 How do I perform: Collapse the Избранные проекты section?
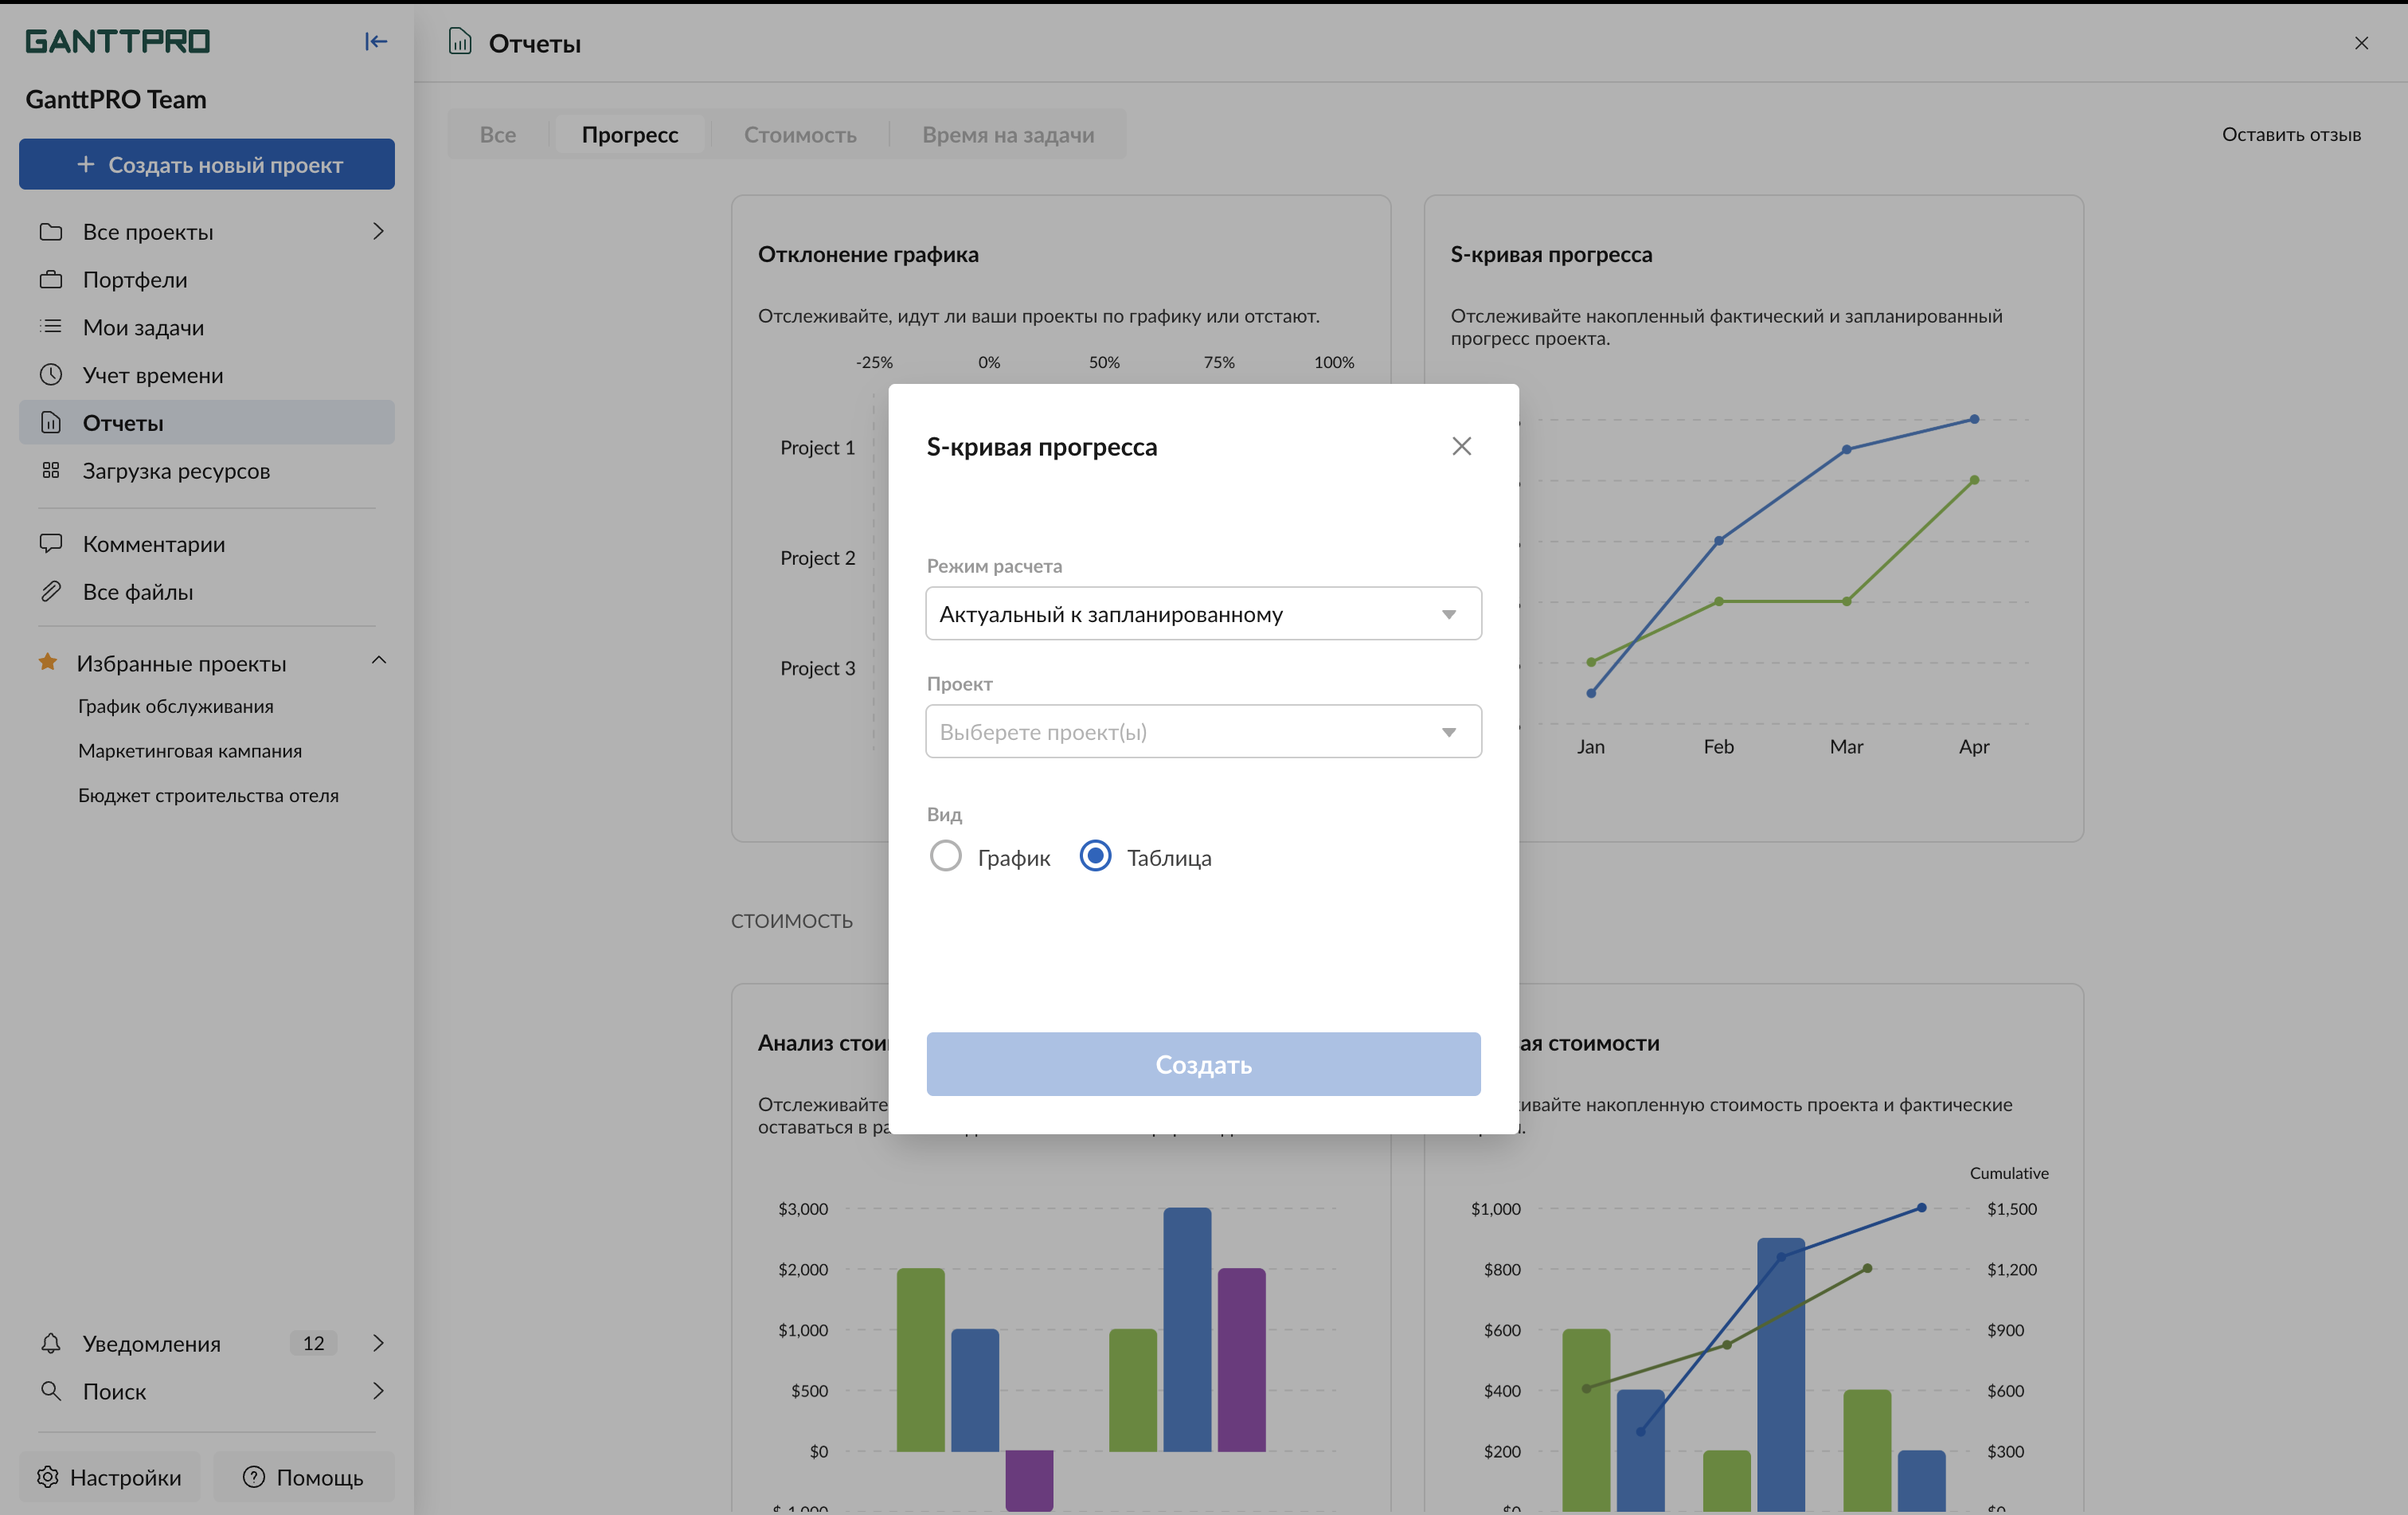coord(379,661)
